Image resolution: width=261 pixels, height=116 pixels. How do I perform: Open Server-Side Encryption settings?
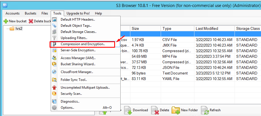(x=86, y=50)
